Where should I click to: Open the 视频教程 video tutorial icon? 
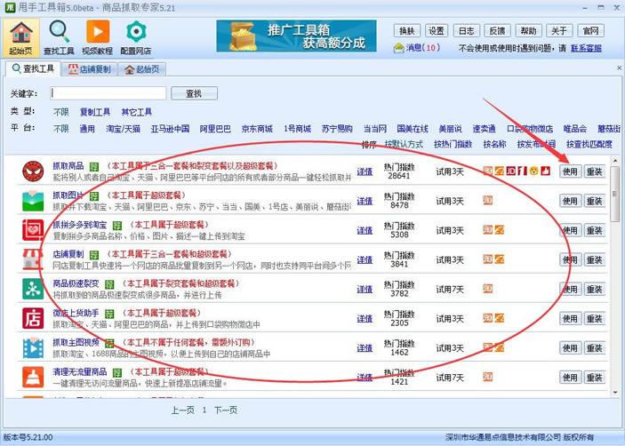pos(97,35)
